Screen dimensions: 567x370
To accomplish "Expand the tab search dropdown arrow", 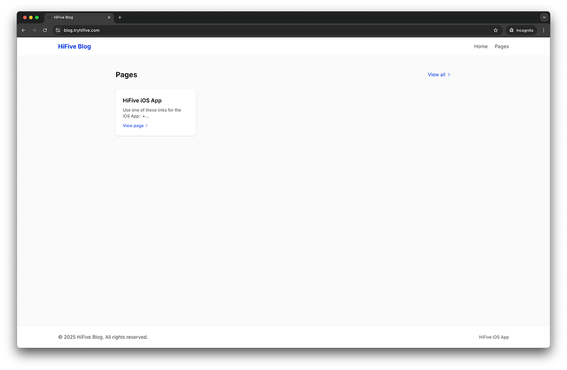I will [x=544, y=18].
